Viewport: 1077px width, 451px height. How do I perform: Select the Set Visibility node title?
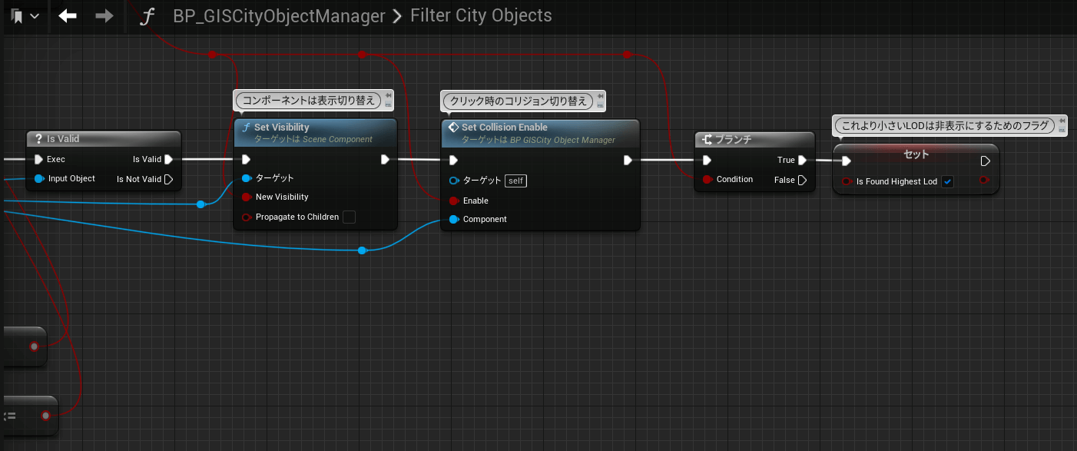tap(281, 128)
